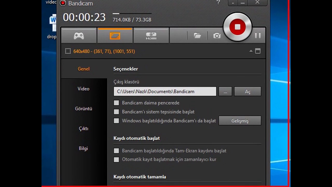This screenshot has height=187, width=332.
Task: Click the Kaydı otomatik başlat heading
Action: click(136, 138)
